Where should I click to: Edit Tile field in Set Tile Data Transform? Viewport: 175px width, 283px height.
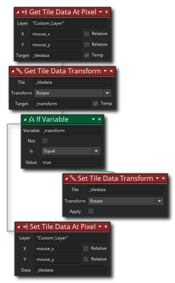126,190
